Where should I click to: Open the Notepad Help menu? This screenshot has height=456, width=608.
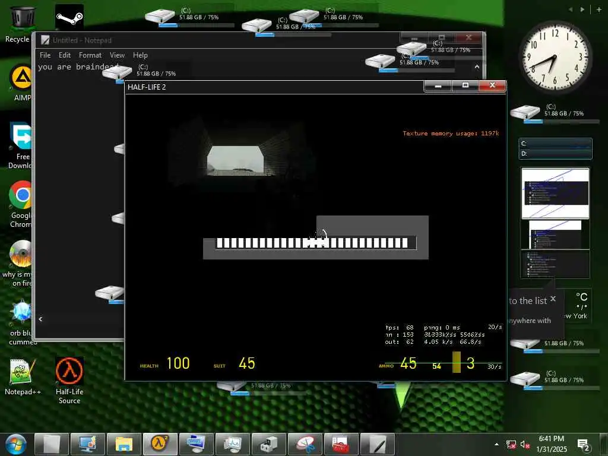point(140,55)
